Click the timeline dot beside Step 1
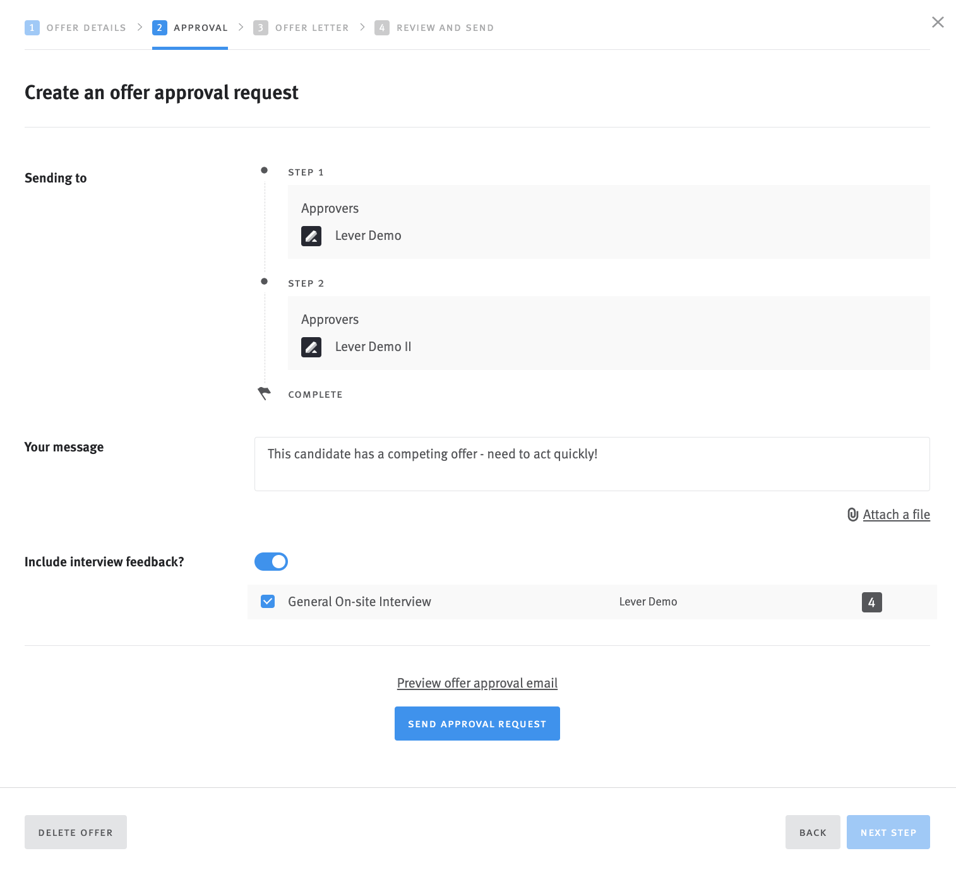The width and height of the screenshot is (956, 870). click(x=264, y=169)
